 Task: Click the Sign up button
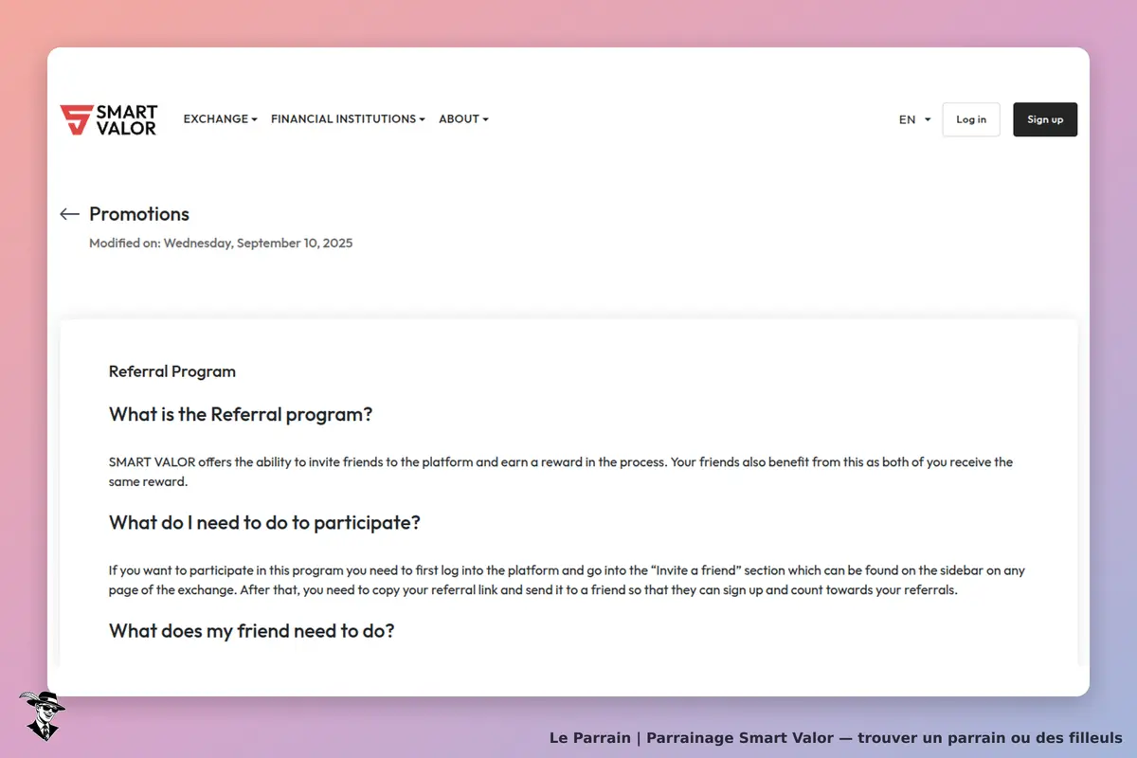click(1045, 119)
